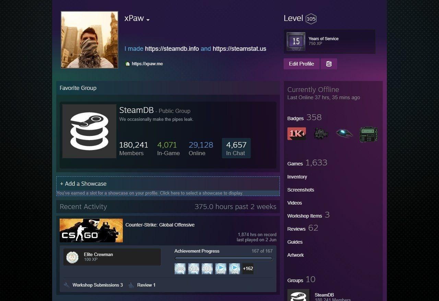
Task: Open the SteamDB group title link
Action: [137, 110]
